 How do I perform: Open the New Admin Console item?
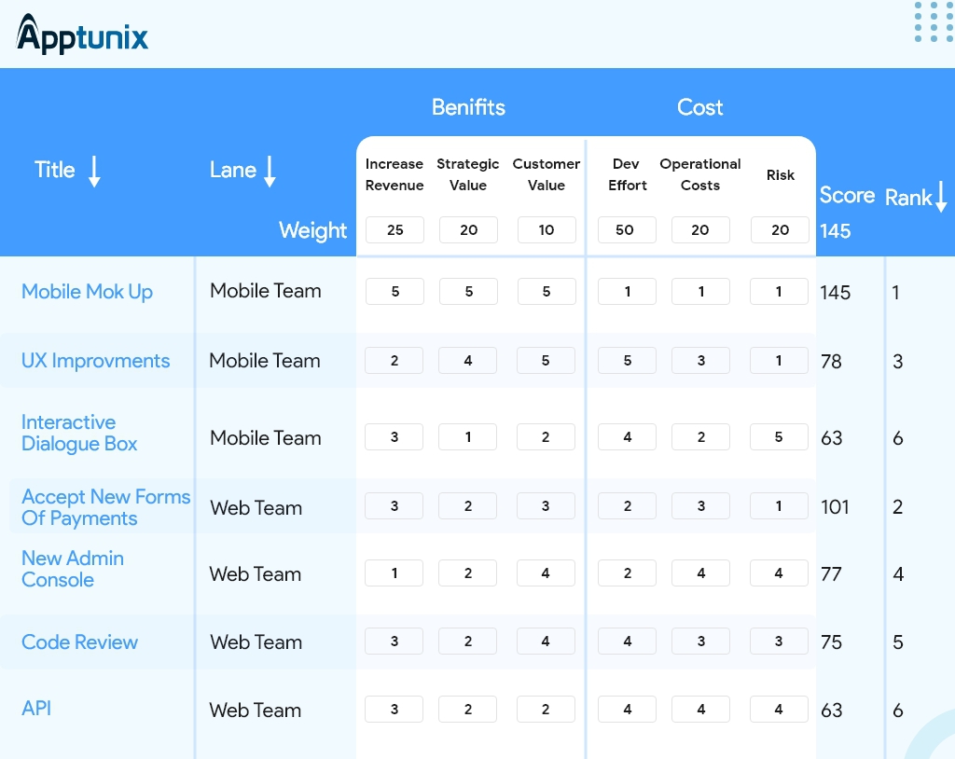coord(73,570)
